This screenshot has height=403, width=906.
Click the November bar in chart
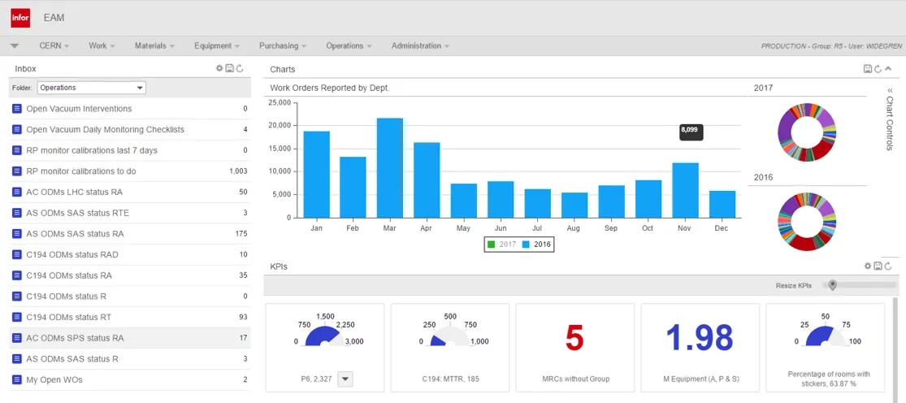685,190
